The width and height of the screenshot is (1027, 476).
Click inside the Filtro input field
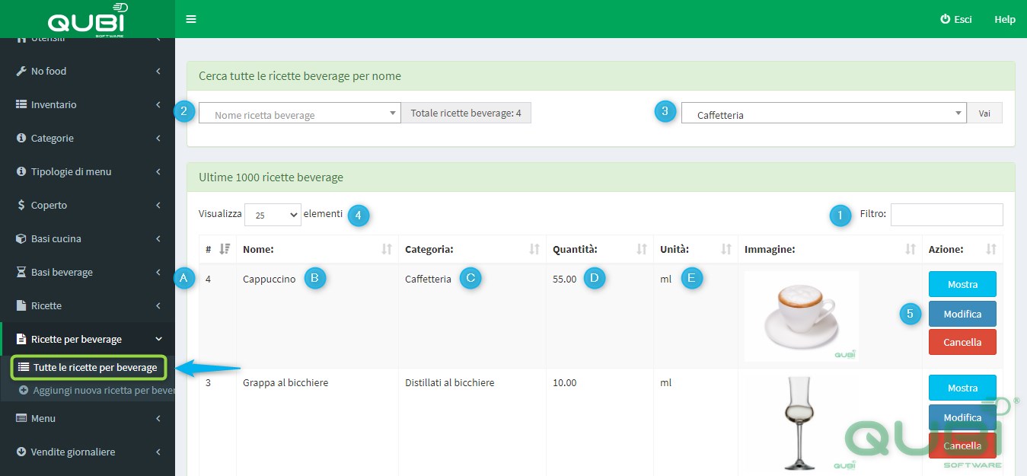pos(947,215)
